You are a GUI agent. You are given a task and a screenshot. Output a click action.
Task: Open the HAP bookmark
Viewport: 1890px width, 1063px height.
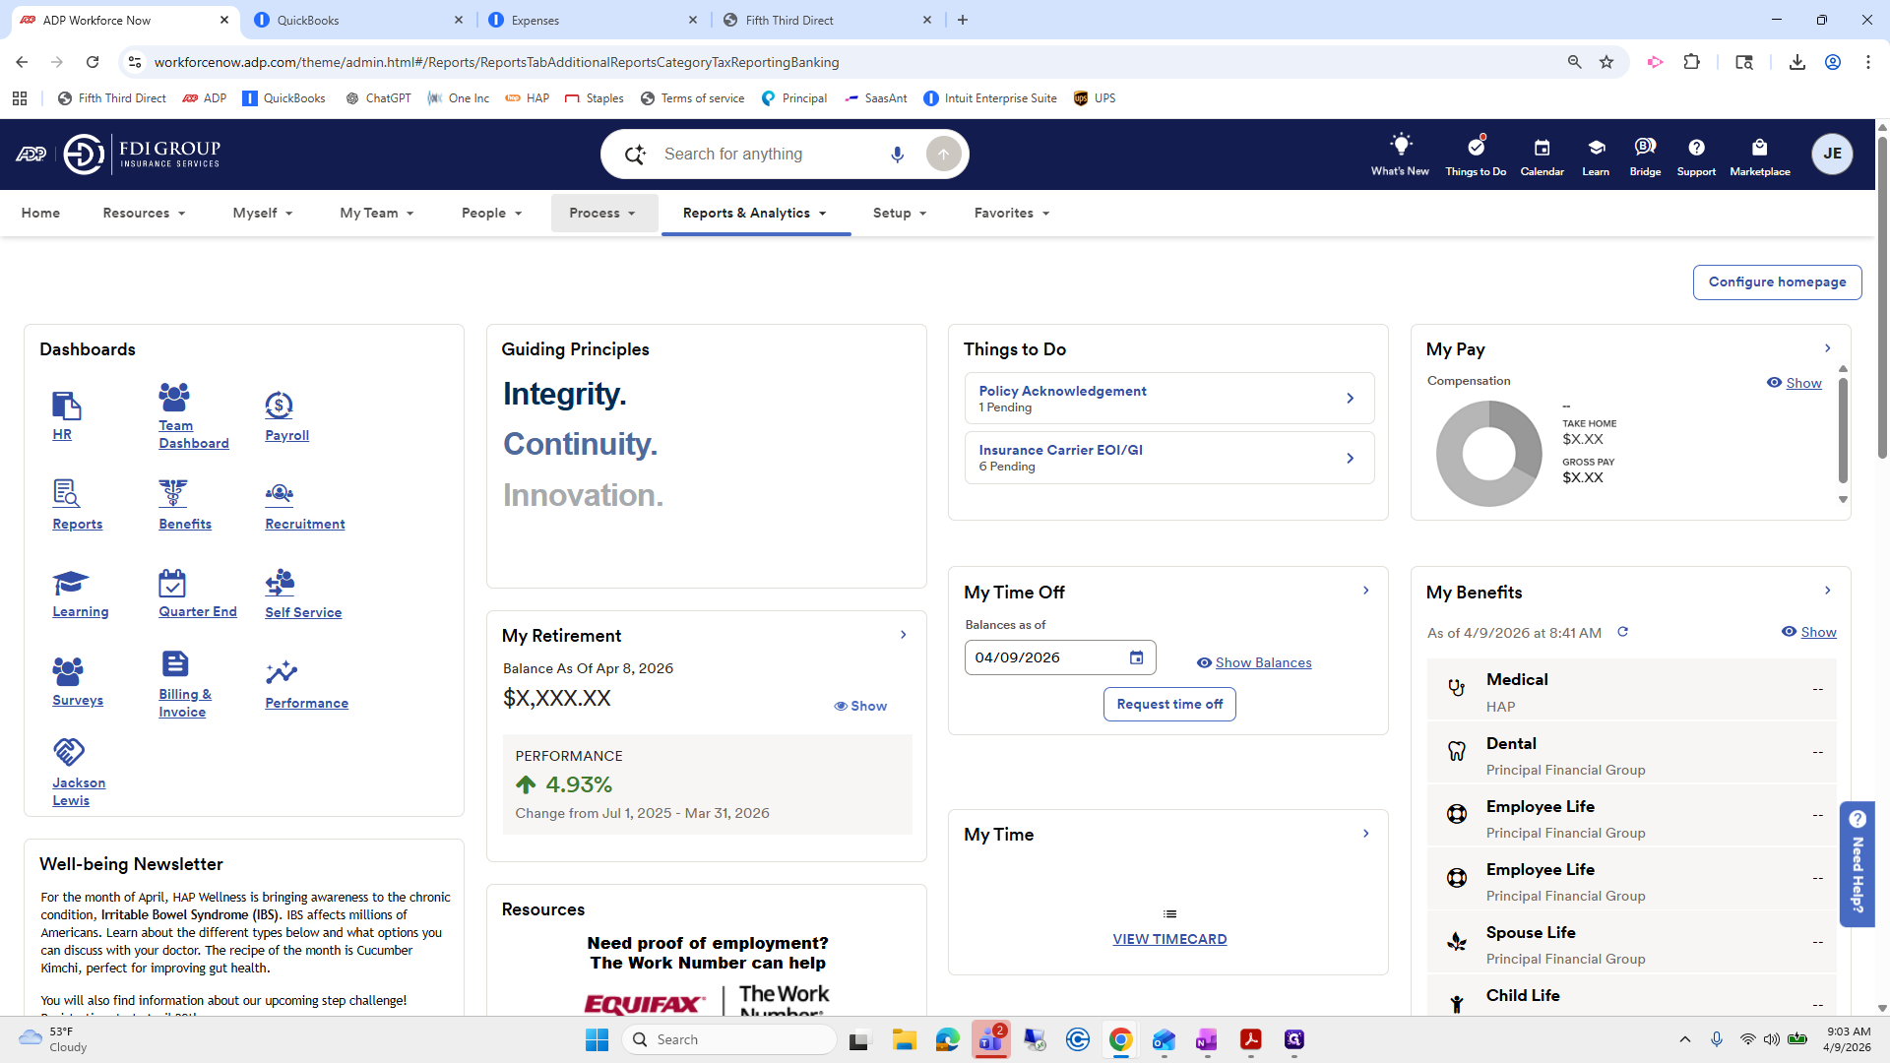(x=527, y=98)
